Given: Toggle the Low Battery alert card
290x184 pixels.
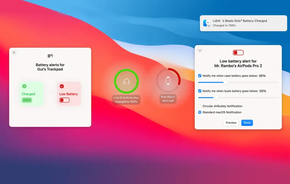Looking at the screenshot, I should coord(69,94).
